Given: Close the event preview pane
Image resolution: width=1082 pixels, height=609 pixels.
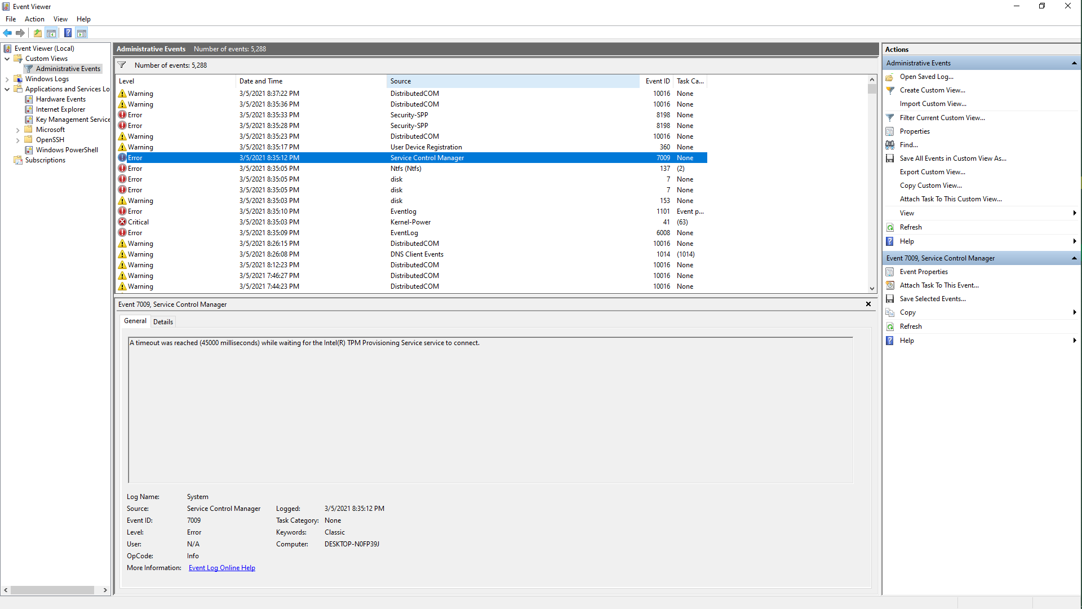Looking at the screenshot, I should point(868,304).
